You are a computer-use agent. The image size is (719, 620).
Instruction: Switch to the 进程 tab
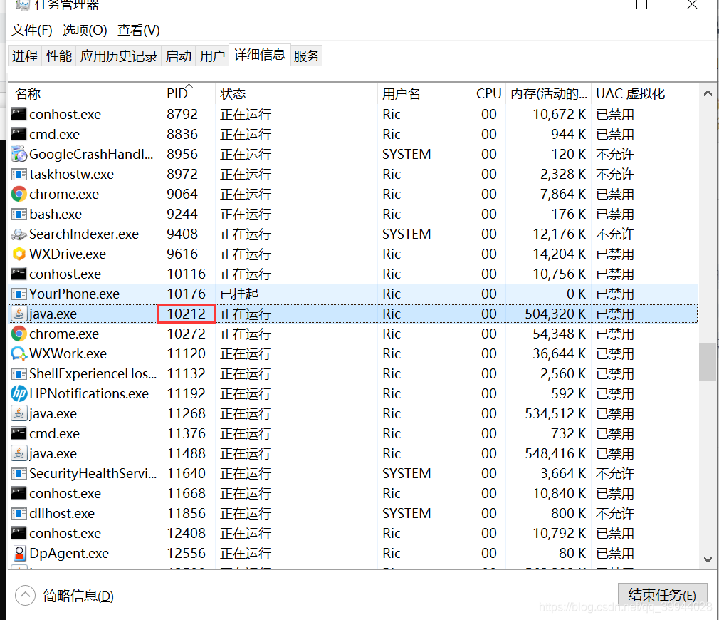coord(25,56)
